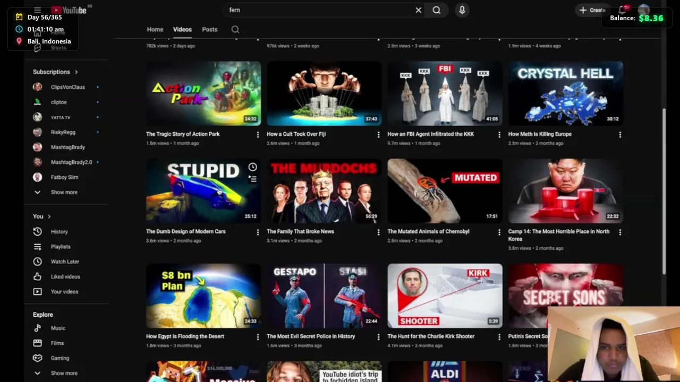
Task: Open options for Dumb Design of Modern Cars
Action: [258, 232]
